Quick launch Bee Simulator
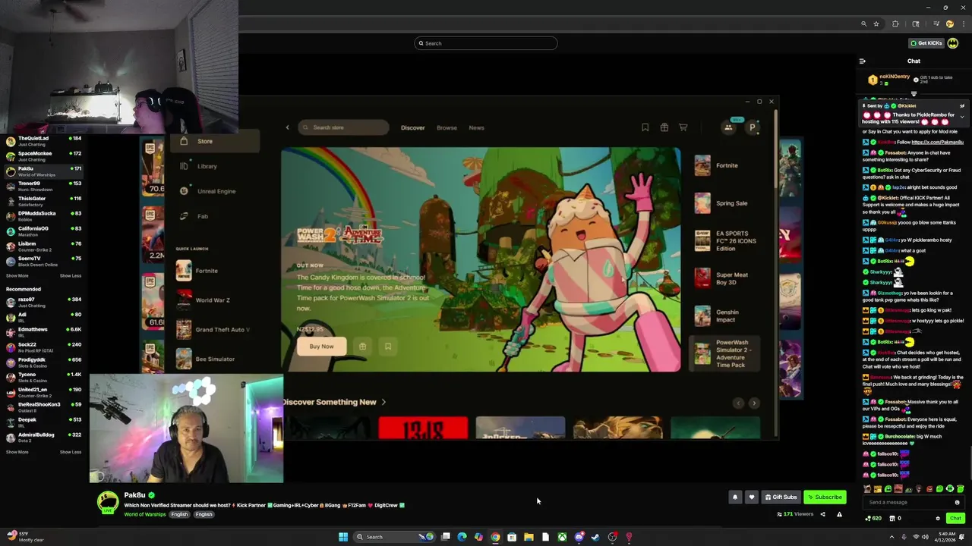Viewport: 972px width, 546px height. pyautogui.click(x=216, y=359)
